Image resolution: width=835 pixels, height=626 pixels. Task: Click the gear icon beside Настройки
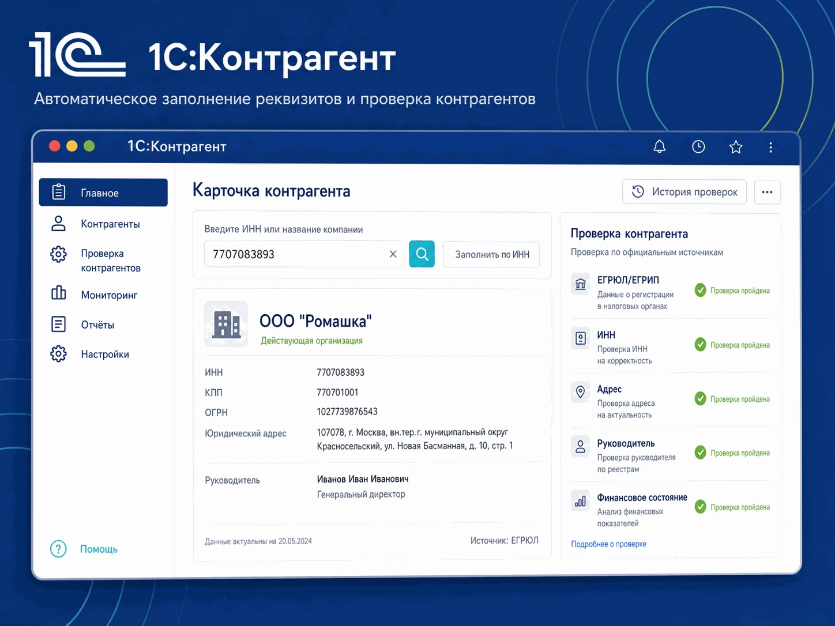click(x=58, y=353)
